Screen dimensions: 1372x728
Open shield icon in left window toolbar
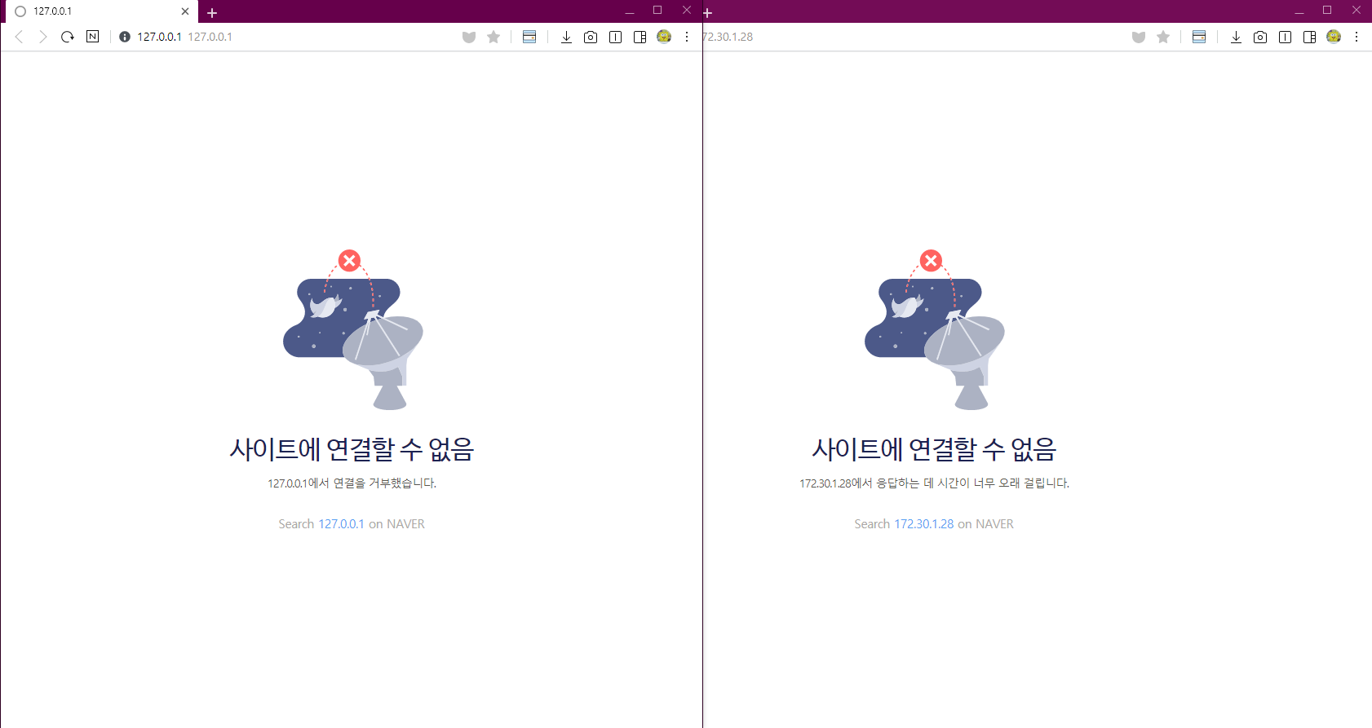click(x=469, y=37)
